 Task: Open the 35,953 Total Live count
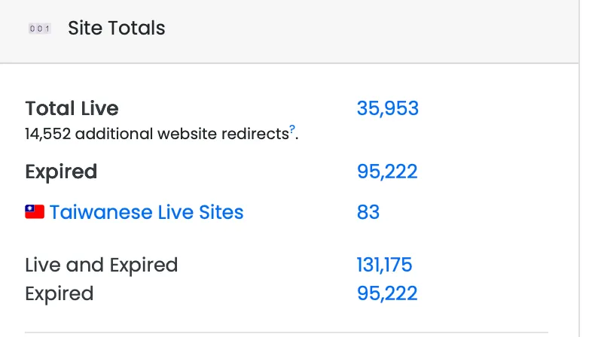388,108
